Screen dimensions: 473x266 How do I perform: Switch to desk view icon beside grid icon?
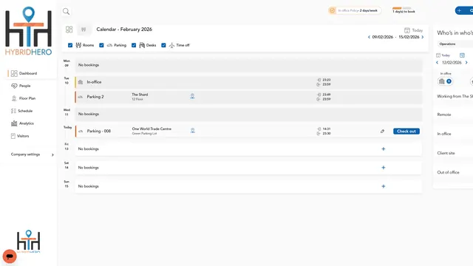pyautogui.click(x=84, y=30)
